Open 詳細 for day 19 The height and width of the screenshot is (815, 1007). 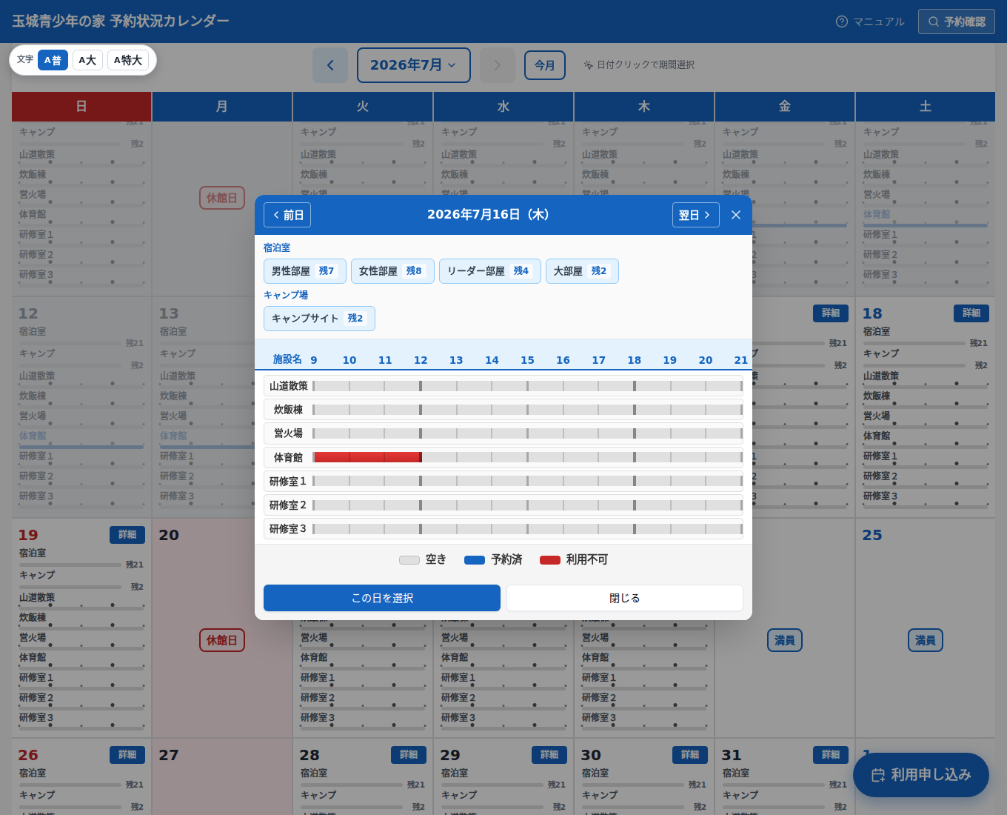point(127,535)
